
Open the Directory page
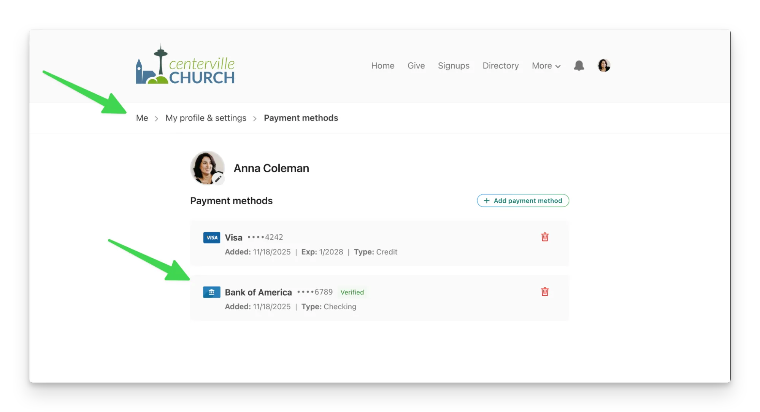point(500,65)
